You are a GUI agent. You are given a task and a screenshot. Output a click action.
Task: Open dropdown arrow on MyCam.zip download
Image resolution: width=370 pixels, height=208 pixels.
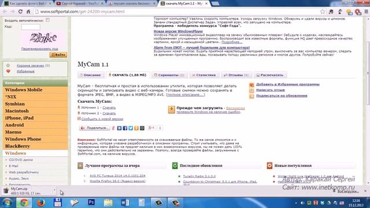click(x=54, y=190)
